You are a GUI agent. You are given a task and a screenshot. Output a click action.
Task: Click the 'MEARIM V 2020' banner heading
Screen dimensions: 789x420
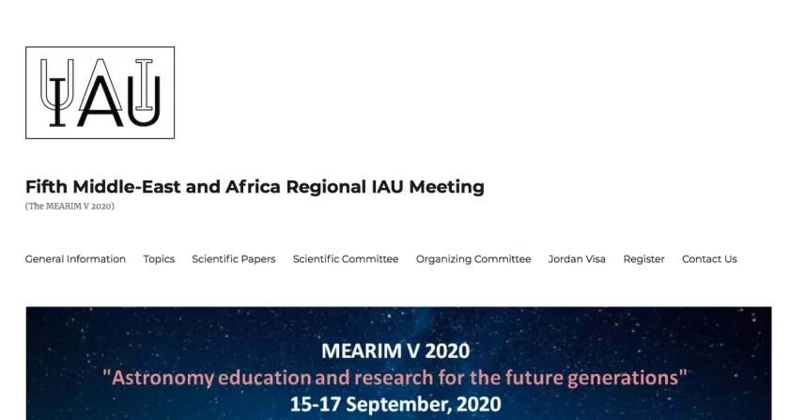pos(395,352)
